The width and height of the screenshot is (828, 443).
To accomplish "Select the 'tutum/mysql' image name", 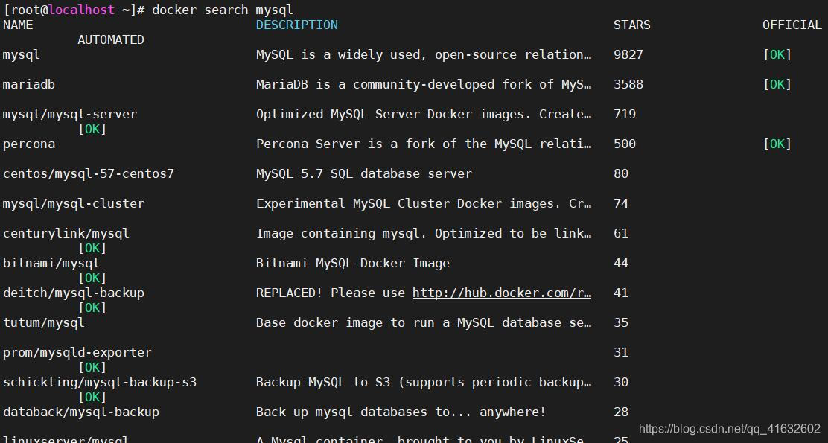I will [44, 322].
